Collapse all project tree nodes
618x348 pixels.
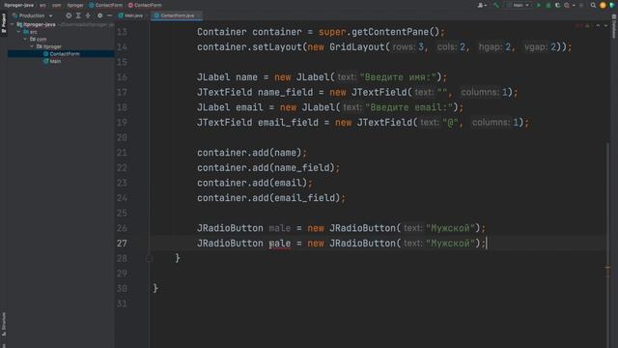pos(88,15)
